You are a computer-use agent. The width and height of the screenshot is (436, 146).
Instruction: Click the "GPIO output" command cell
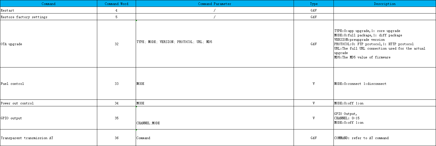(x=48, y=118)
